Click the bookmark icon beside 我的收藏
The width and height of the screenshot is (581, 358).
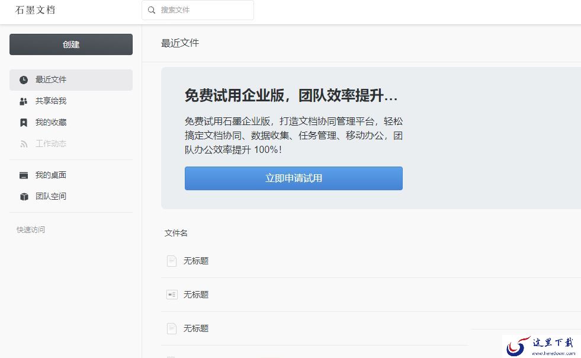[x=24, y=123]
